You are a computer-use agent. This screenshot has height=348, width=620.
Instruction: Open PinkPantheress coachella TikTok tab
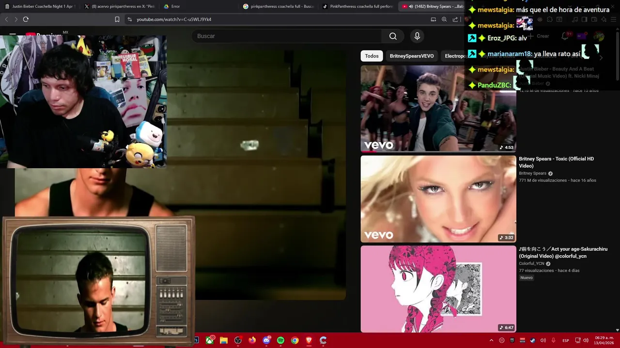357,6
